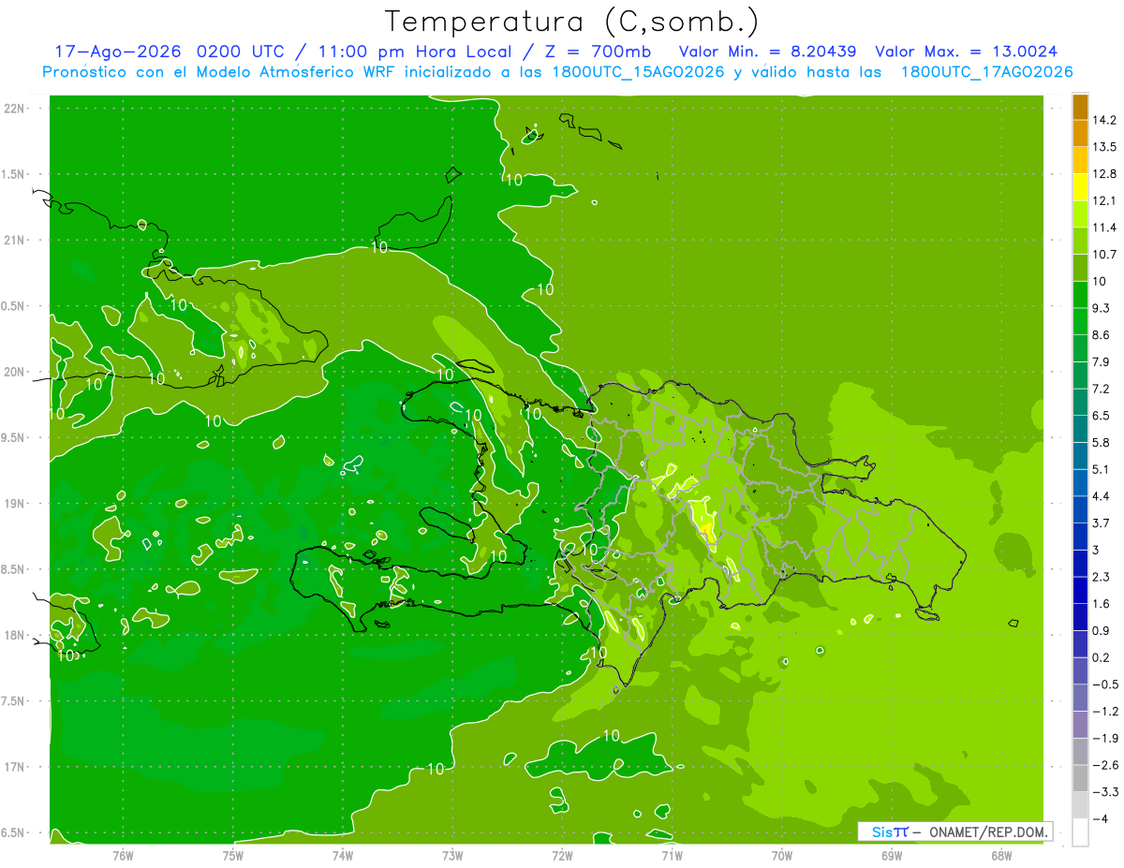Click the '21N' latitude label
The width and height of the screenshot is (1124, 868).
click(14, 241)
